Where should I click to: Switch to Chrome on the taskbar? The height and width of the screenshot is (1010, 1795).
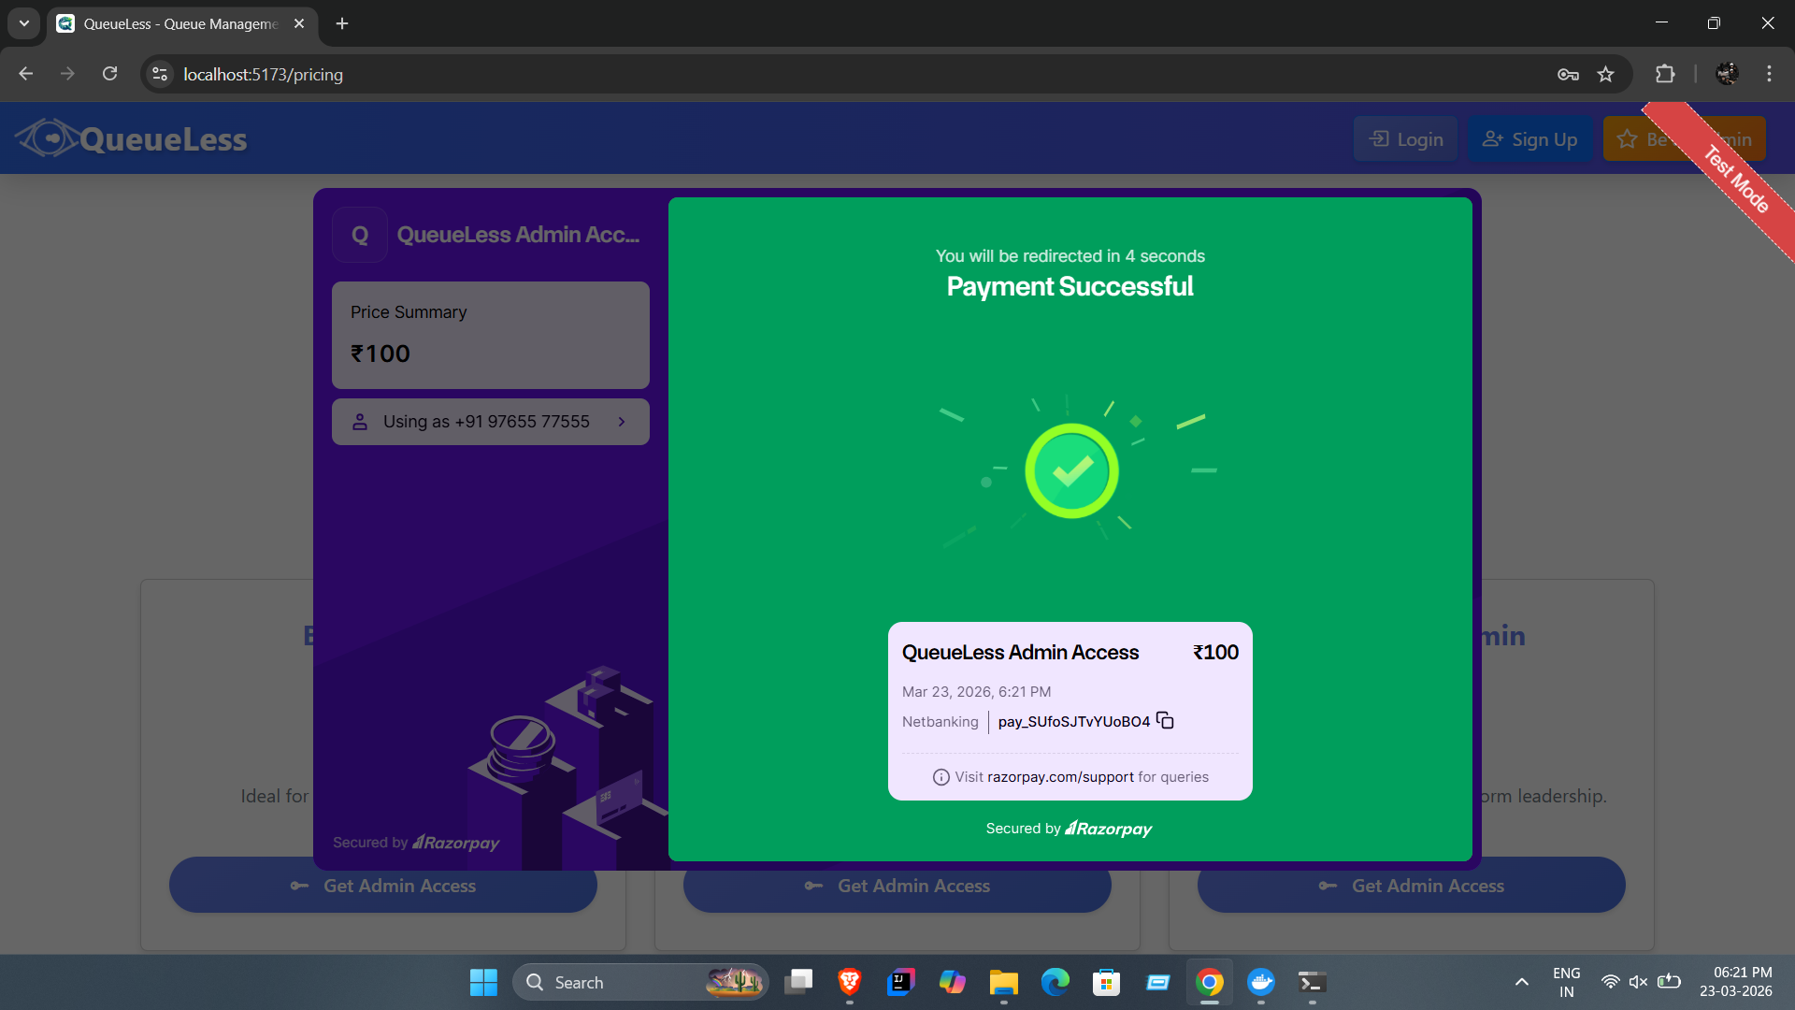pyautogui.click(x=1209, y=982)
